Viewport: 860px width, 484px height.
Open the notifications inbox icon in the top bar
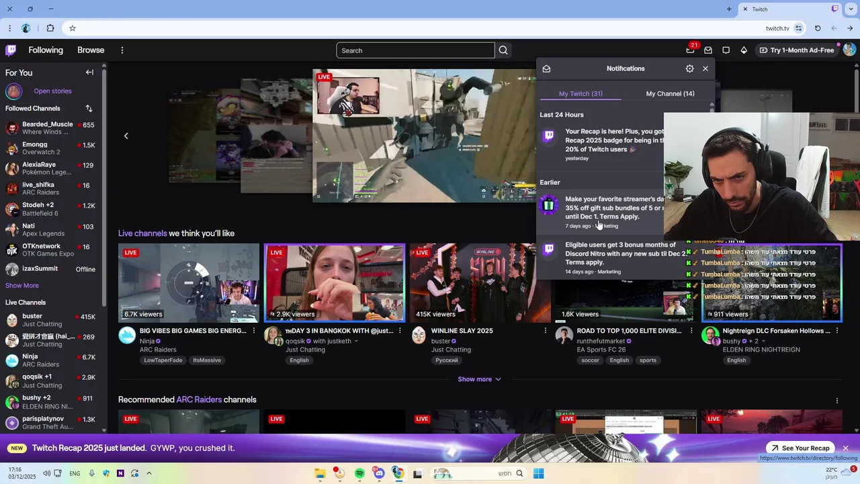click(708, 50)
